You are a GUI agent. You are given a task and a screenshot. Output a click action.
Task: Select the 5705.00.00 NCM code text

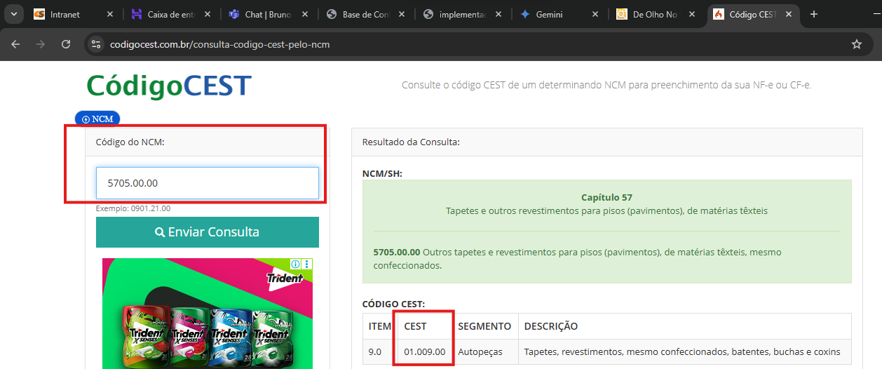pos(397,252)
